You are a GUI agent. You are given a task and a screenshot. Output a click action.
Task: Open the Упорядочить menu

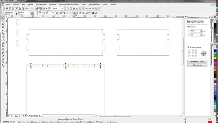pos(41,4)
